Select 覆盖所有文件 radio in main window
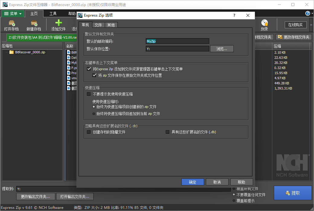 234,189
